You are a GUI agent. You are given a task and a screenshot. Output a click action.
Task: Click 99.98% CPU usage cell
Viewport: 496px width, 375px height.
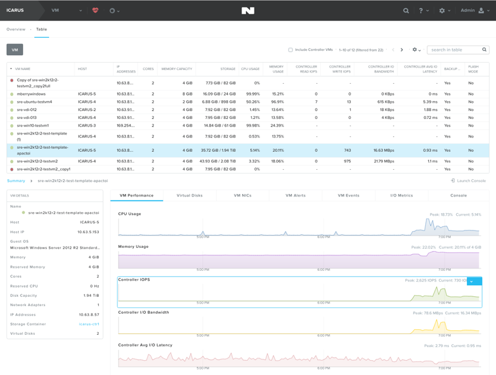point(253,125)
